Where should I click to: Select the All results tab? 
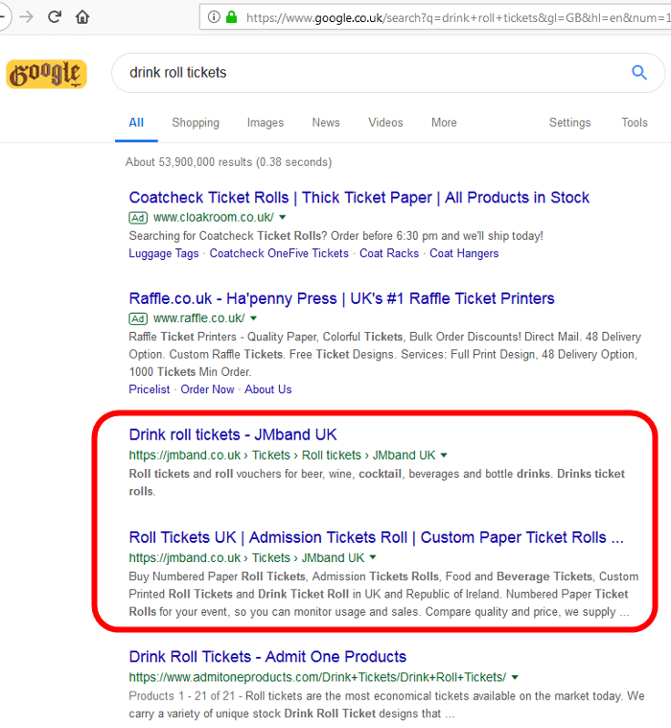[x=136, y=123]
